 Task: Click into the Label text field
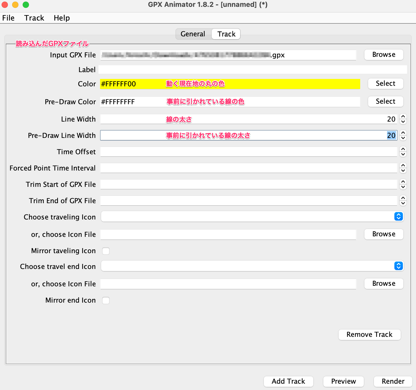(253, 70)
